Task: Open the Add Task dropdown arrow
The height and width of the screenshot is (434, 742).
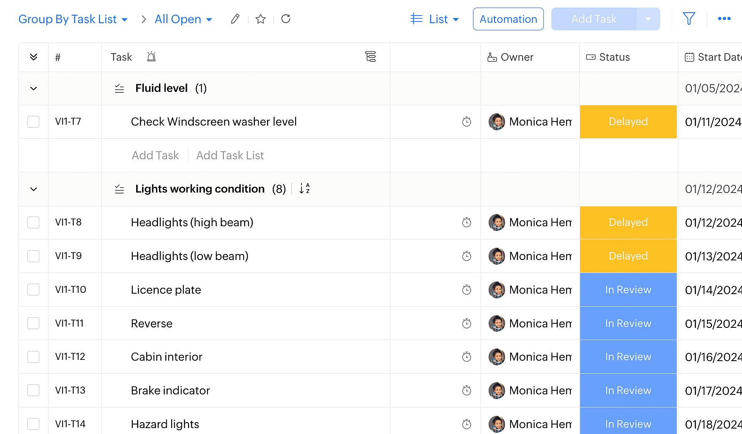Action: [648, 19]
